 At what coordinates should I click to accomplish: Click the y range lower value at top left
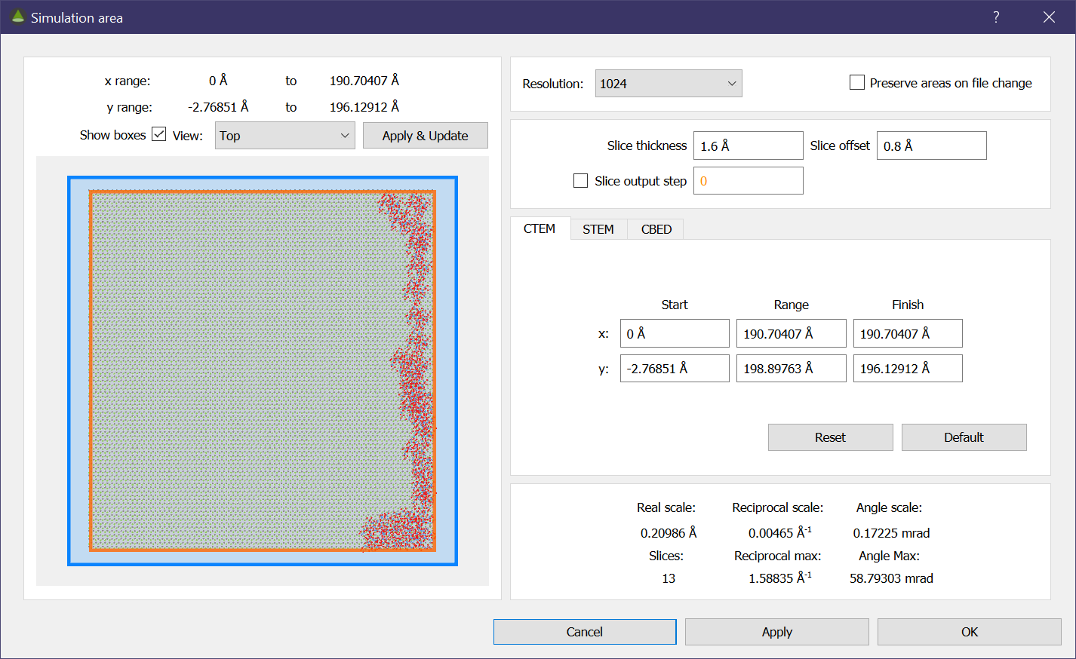(218, 107)
